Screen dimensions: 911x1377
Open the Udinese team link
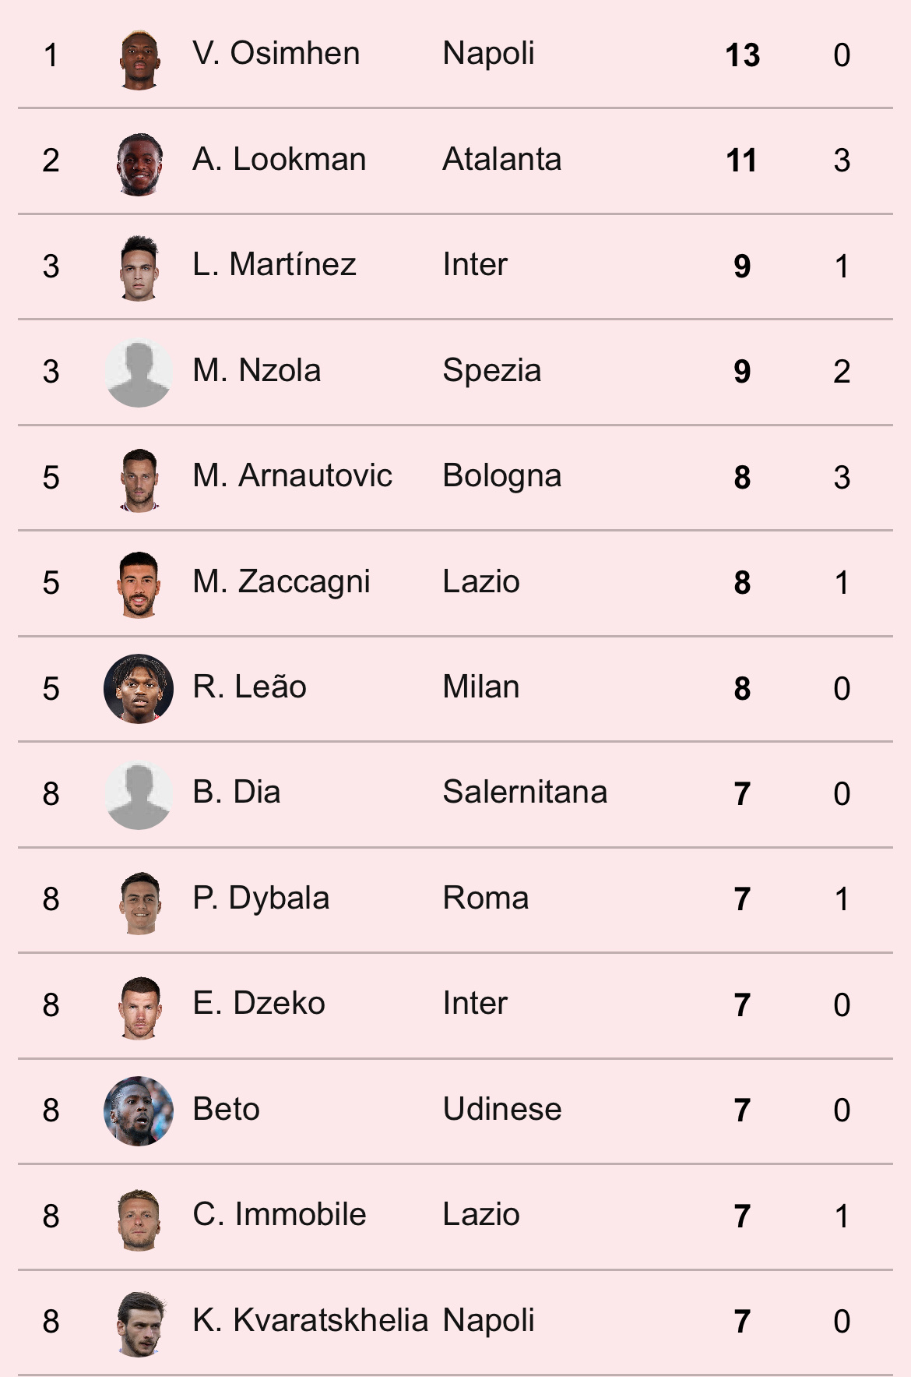tap(502, 1110)
